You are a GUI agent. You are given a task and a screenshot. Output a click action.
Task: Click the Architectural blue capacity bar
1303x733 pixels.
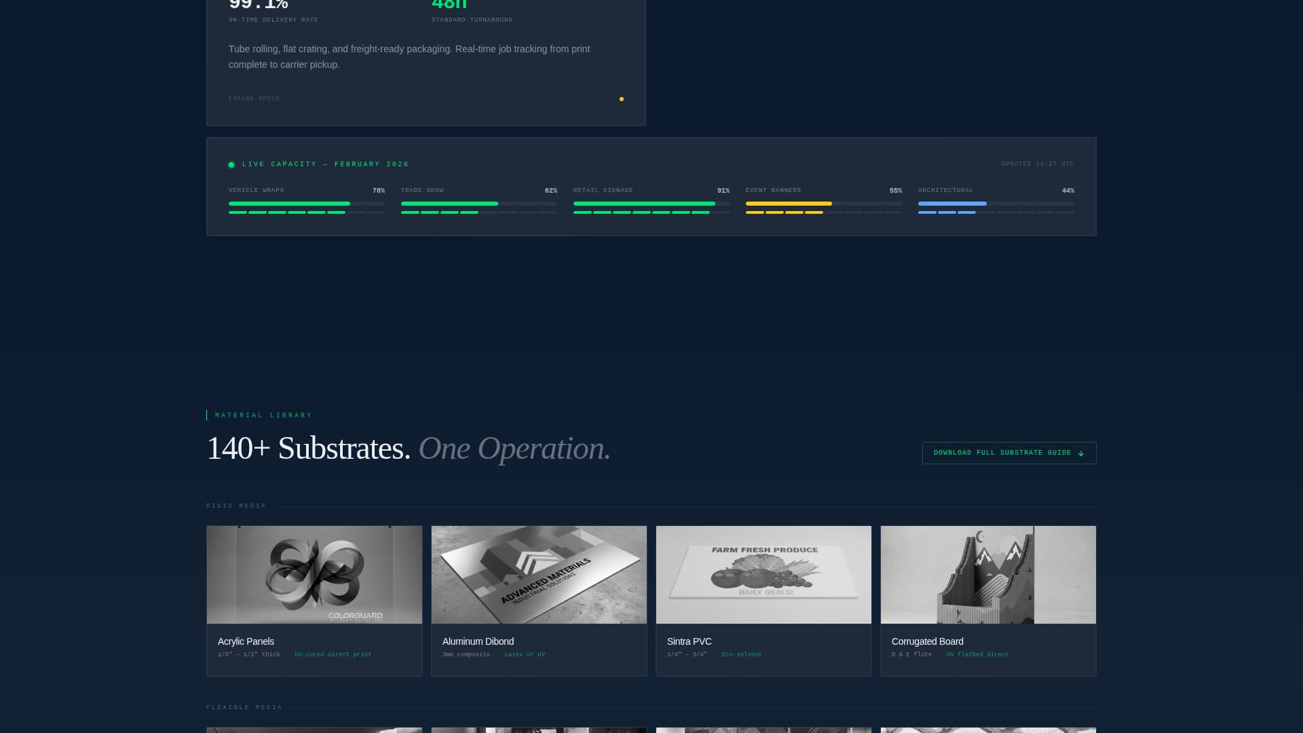[x=953, y=204]
